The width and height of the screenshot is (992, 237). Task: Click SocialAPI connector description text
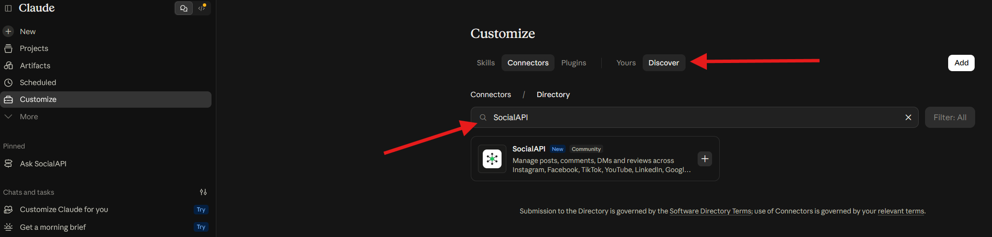(x=601, y=165)
